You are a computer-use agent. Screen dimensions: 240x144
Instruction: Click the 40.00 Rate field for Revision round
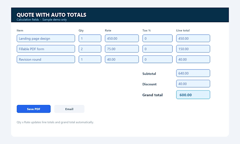click(122, 59)
